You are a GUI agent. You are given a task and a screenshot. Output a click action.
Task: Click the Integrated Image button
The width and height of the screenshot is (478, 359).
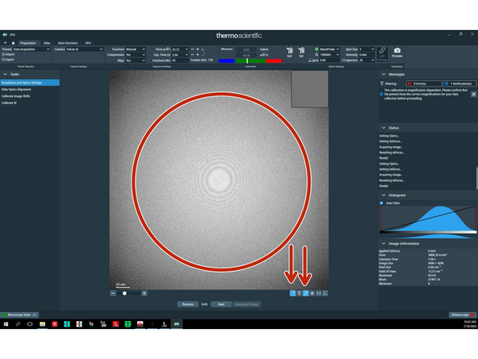tap(246, 304)
